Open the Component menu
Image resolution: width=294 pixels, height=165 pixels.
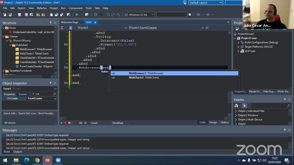75,8
